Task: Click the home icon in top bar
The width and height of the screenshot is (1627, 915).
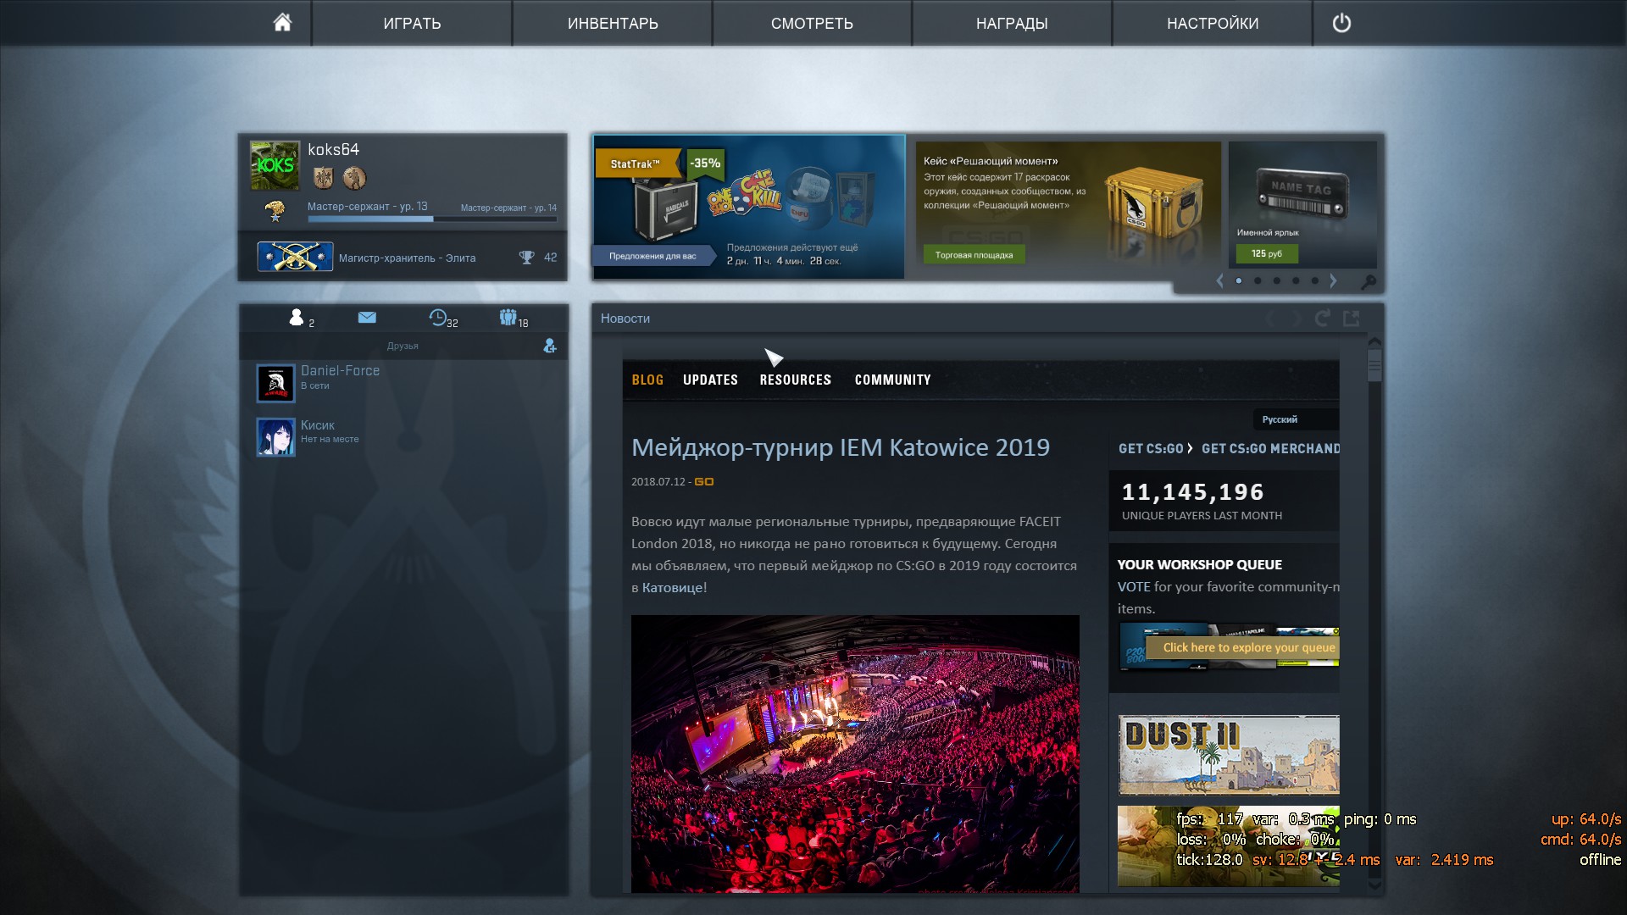Action: (x=282, y=23)
